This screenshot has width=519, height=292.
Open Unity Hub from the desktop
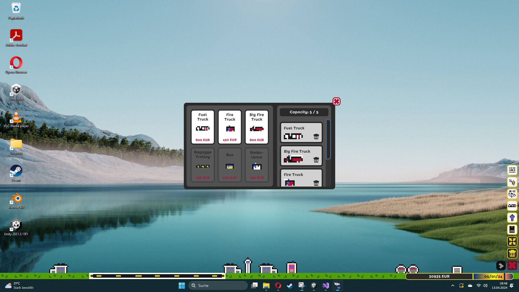[16, 89]
